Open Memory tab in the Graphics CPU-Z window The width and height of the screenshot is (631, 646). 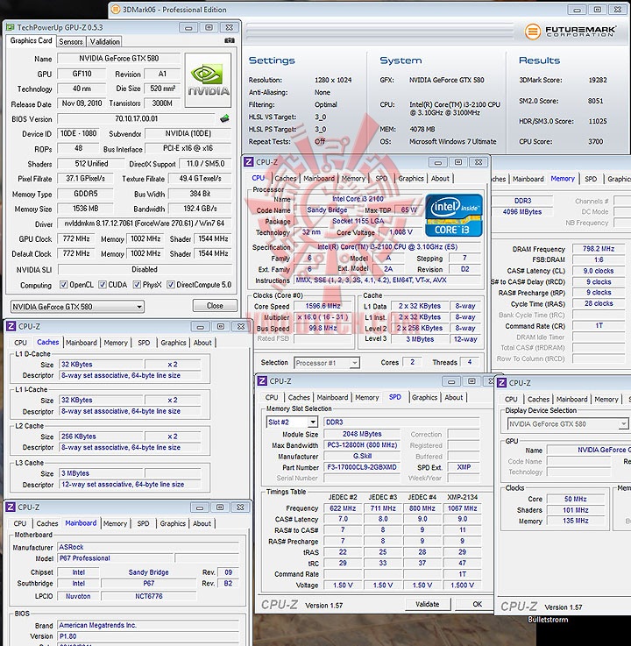click(606, 399)
